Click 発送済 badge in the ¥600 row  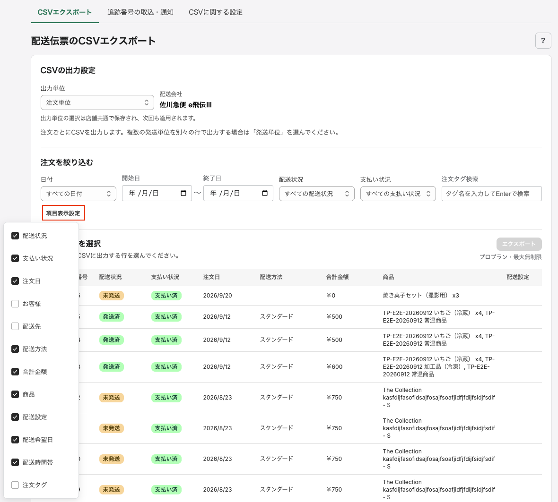112,367
